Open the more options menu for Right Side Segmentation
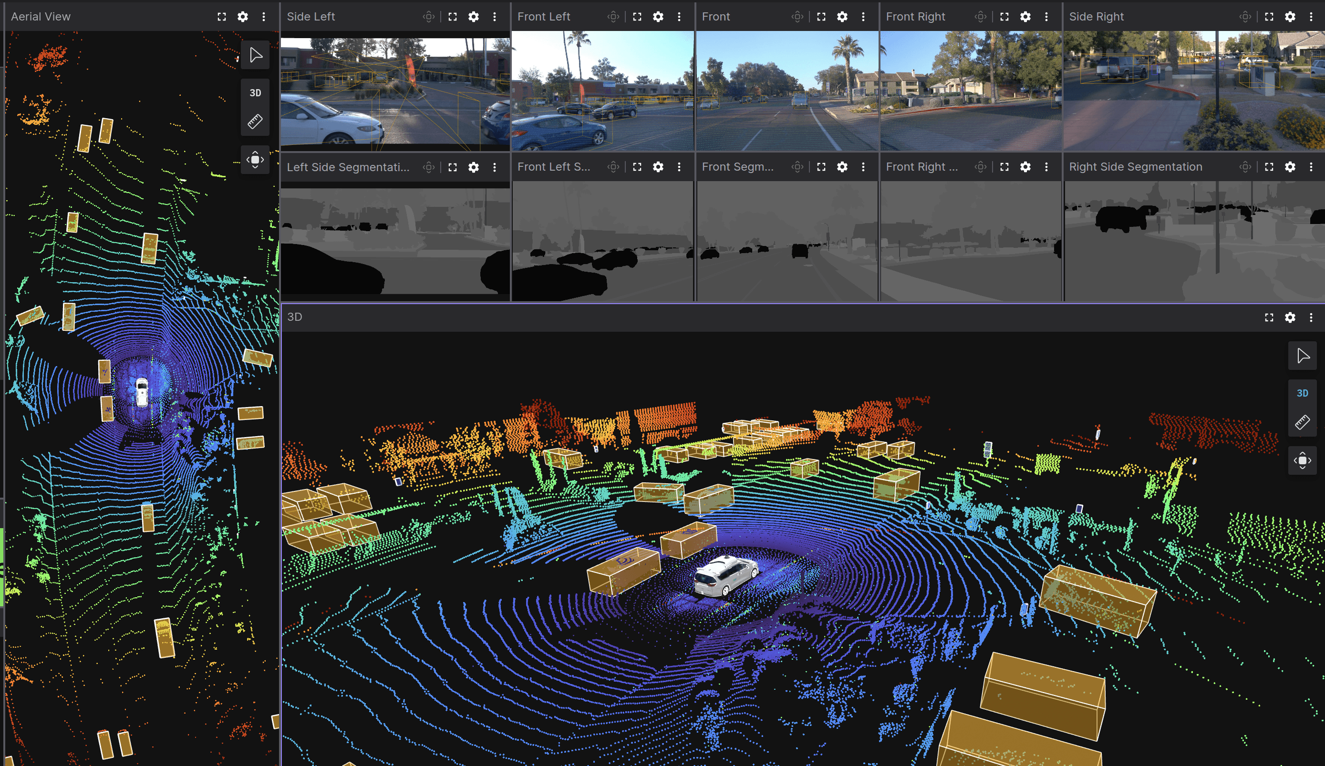This screenshot has width=1325, height=766. click(1311, 167)
